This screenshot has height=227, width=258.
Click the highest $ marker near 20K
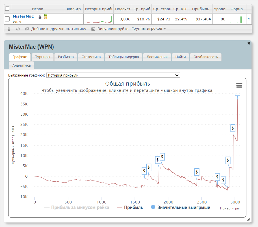[x=233, y=128]
